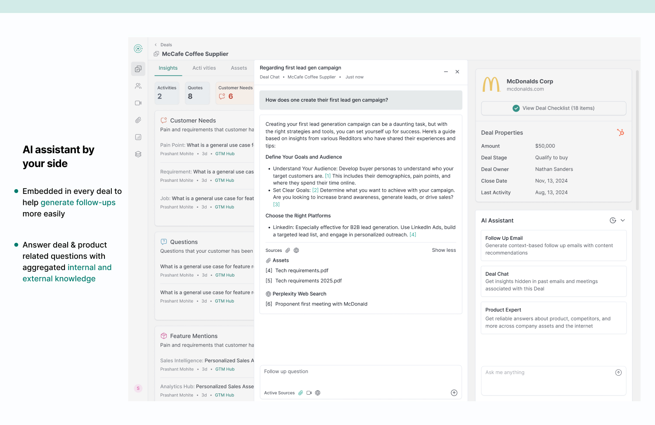Click the HubSpot icon in Deal Properties

tap(620, 132)
